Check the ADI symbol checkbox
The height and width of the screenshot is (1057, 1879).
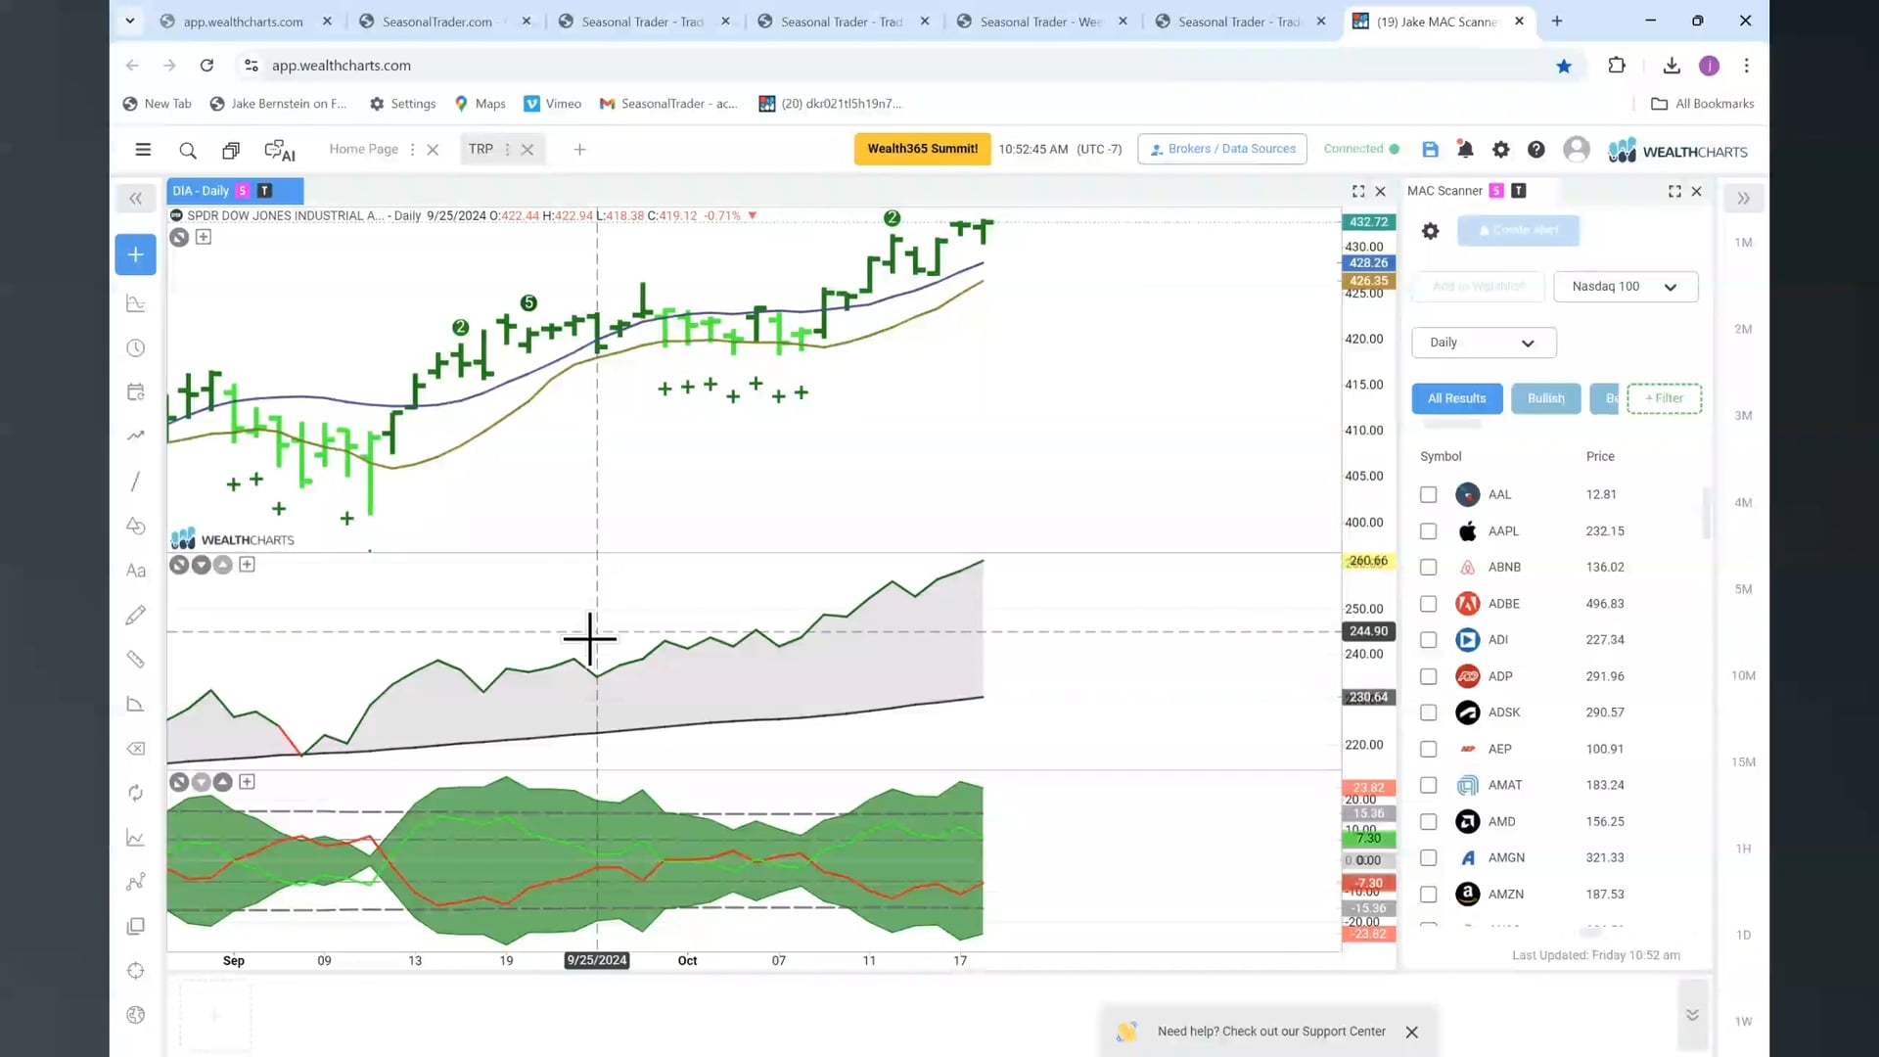[1429, 640]
